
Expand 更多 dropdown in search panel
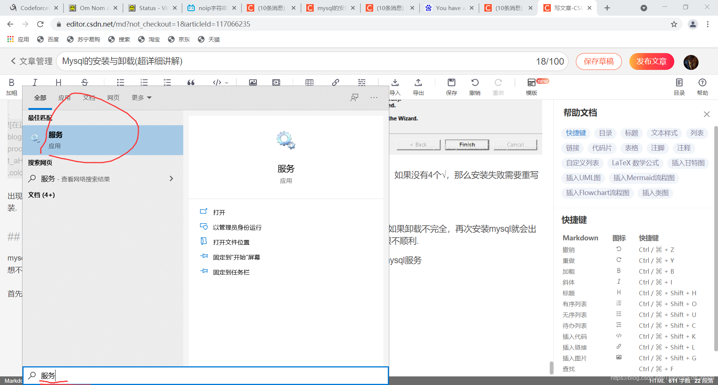tap(141, 98)
